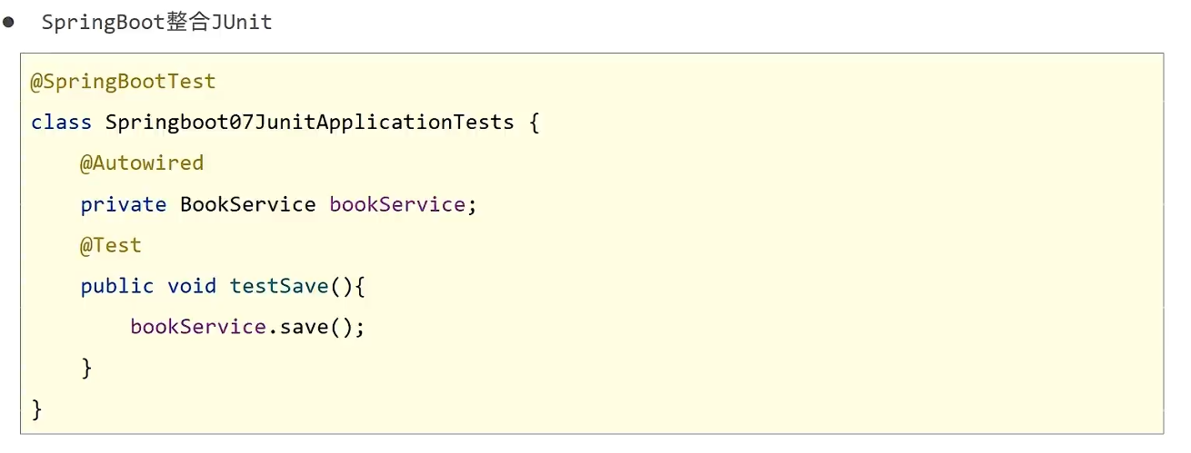The image size is (1191, 453).
Task: Click the @Autowired annotation
Action: [x=142, y=163]
